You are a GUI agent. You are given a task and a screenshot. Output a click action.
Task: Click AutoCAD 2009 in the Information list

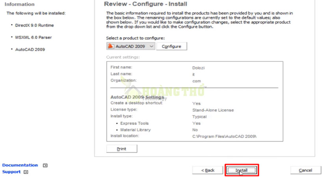(30, 50)
